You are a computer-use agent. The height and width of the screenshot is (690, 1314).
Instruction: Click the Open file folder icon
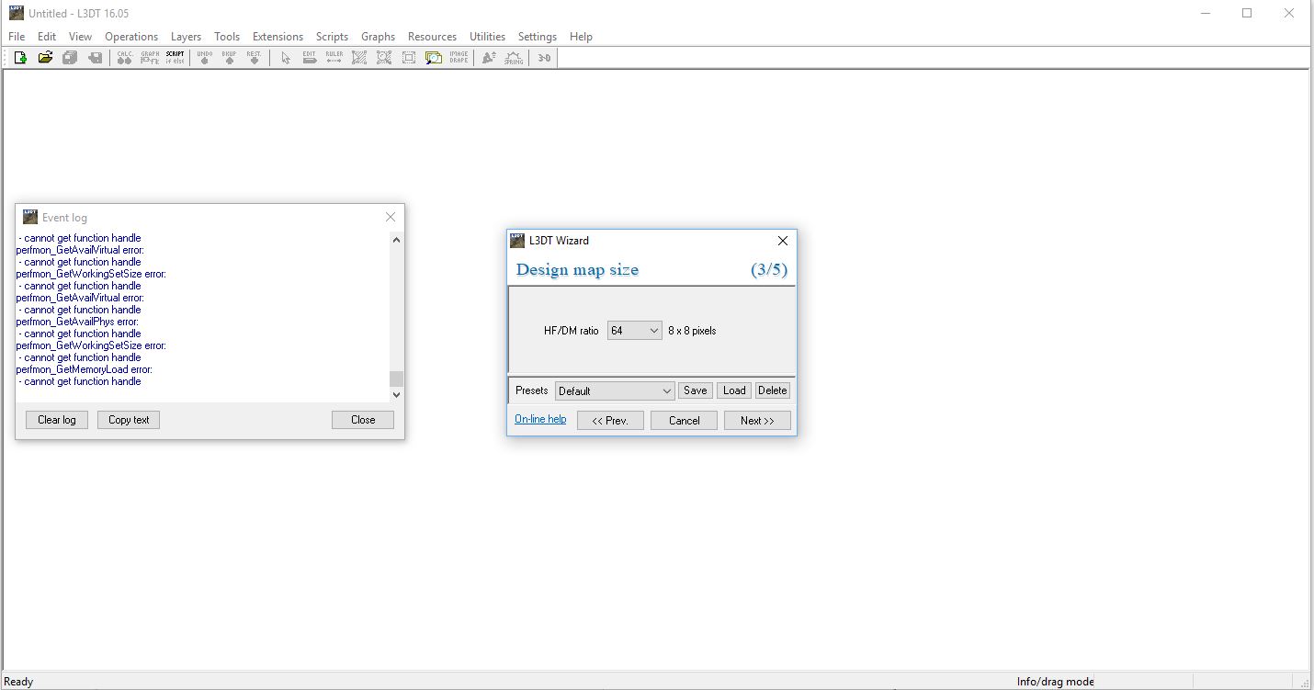click(45, 58)
